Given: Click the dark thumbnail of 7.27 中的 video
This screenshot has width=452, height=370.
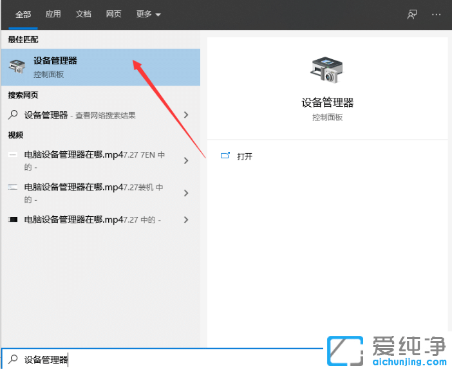Looking at the screenshot, I should (13, 219).
